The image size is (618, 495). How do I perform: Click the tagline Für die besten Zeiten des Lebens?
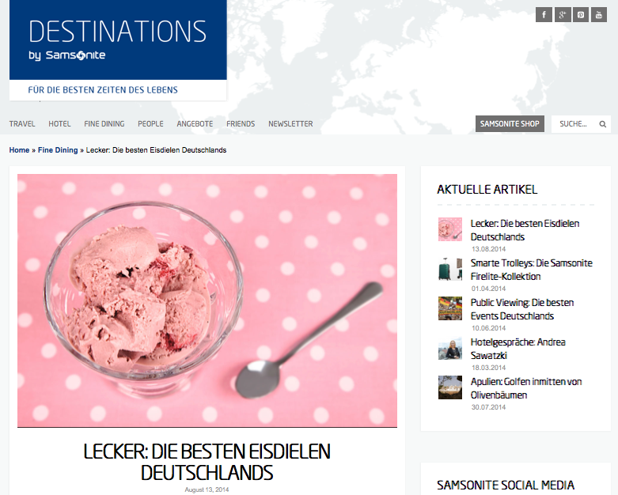103,90
